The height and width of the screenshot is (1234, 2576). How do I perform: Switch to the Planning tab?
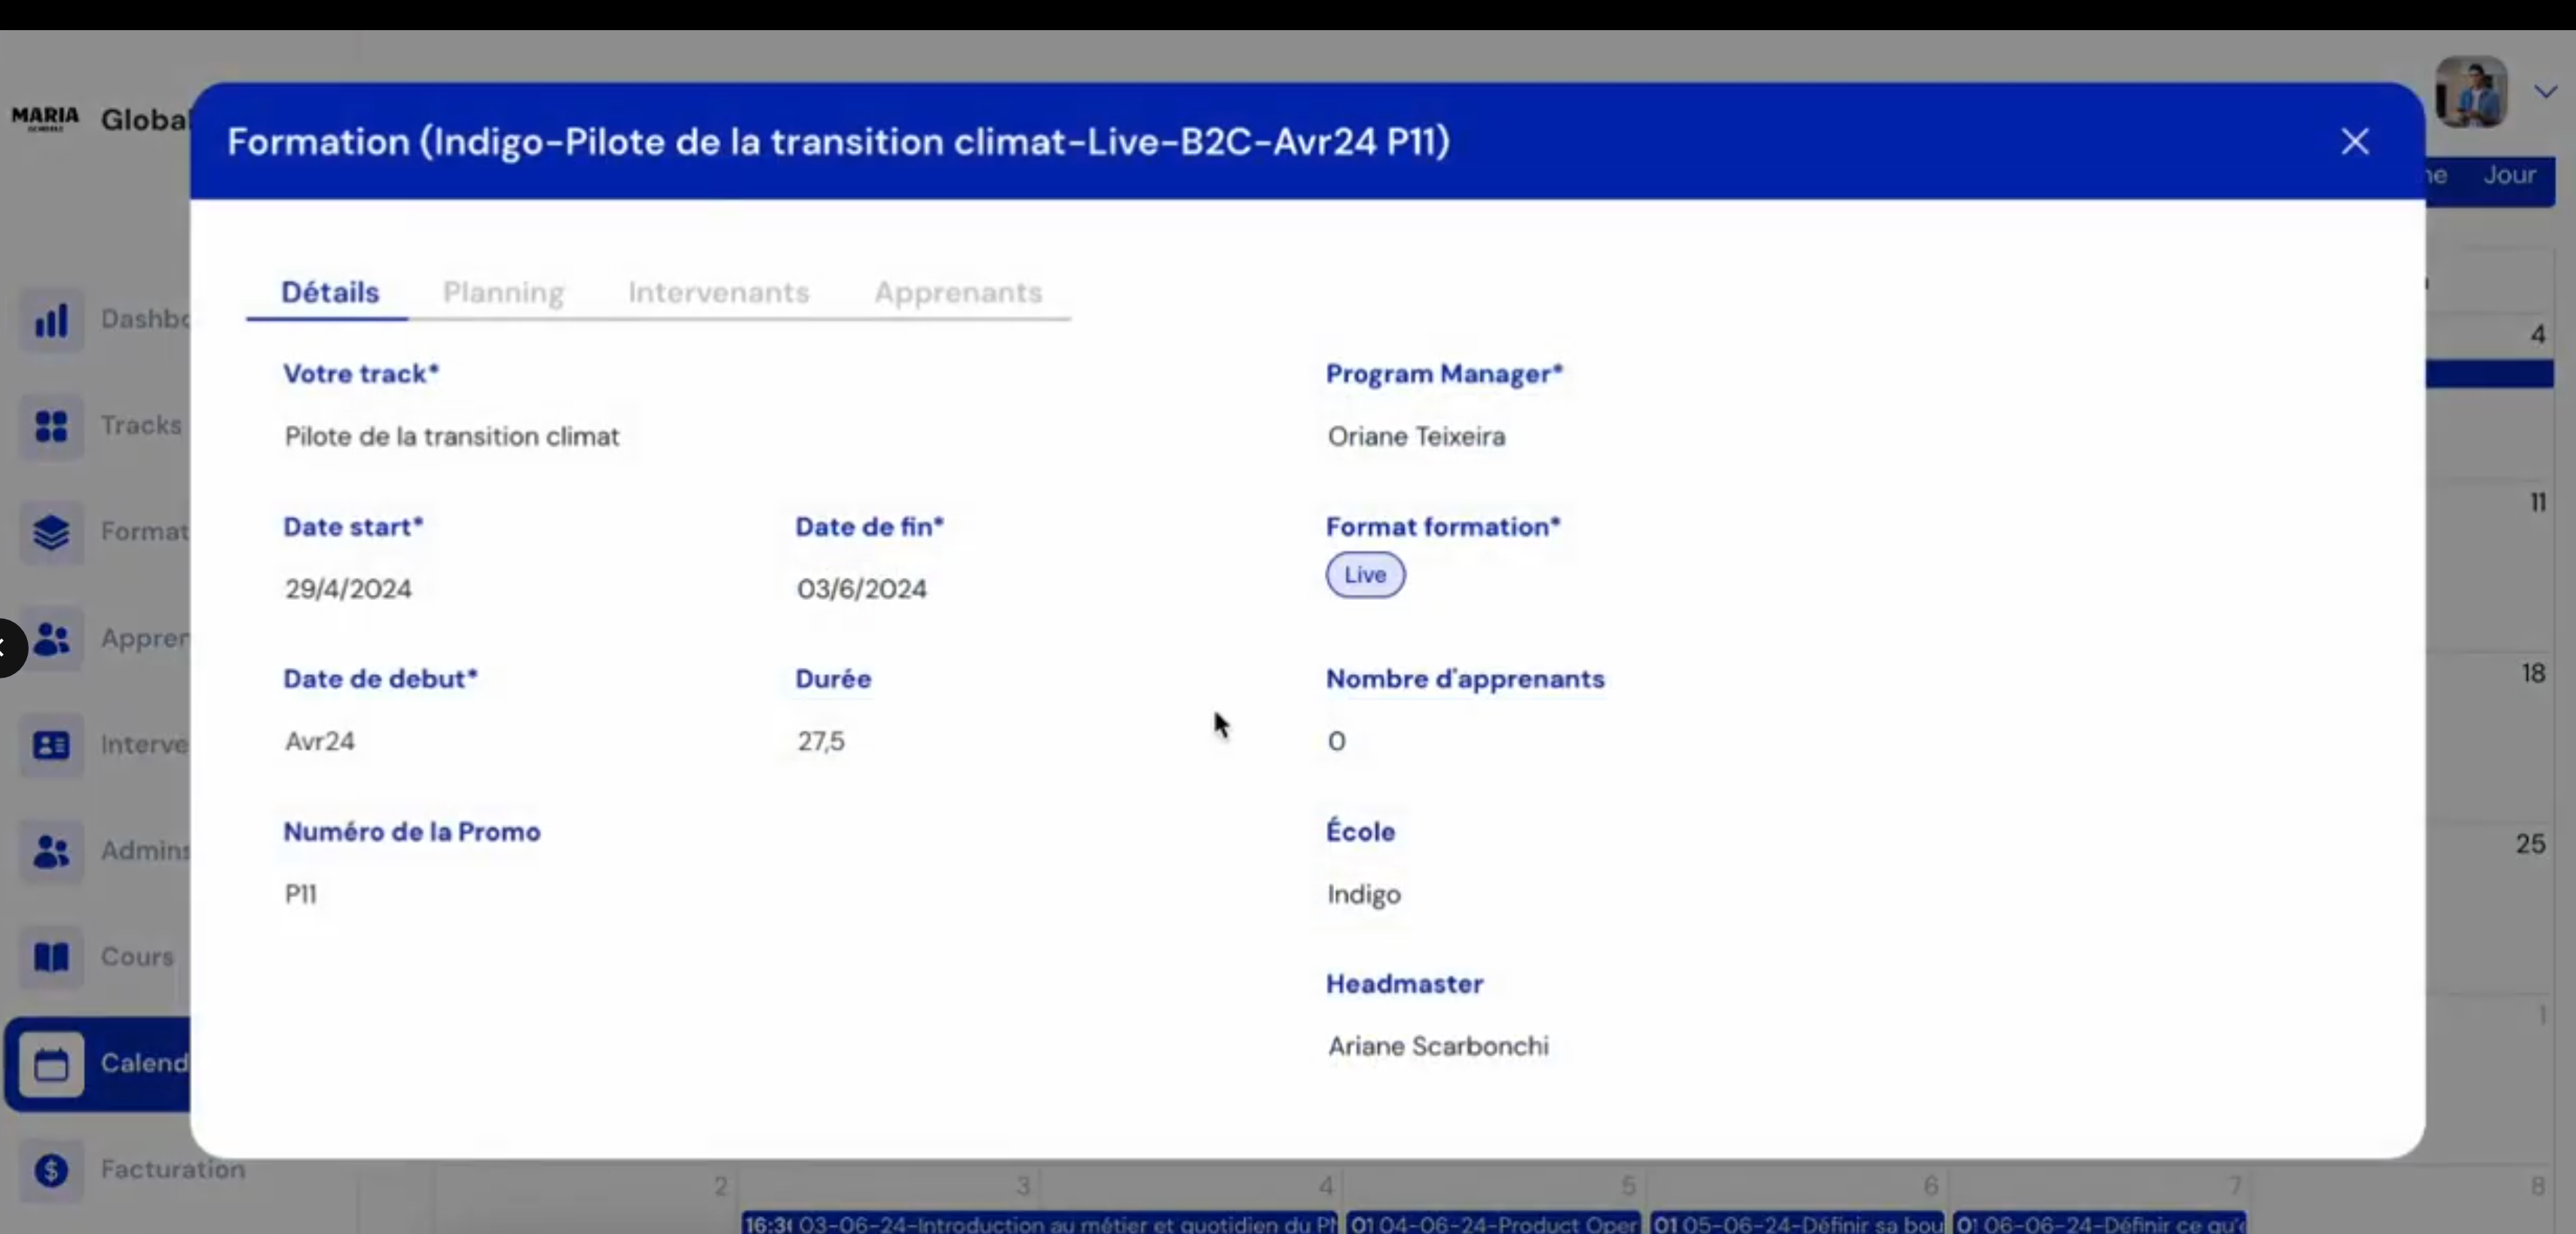pyautogui.click(x=503, y=292)
